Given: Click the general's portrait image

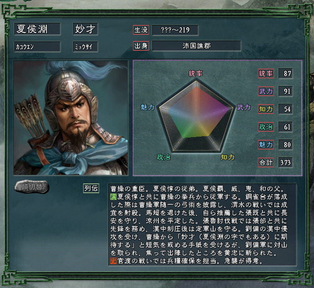Looking at the screenshot, I should [71, 118].
